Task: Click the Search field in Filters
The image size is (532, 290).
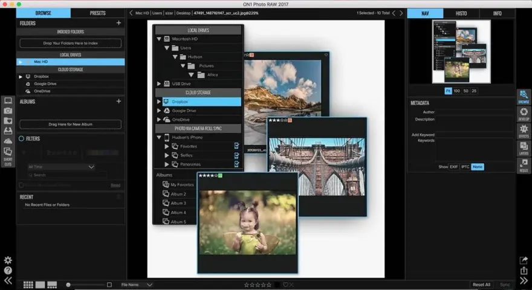Action: coord(67,175)
